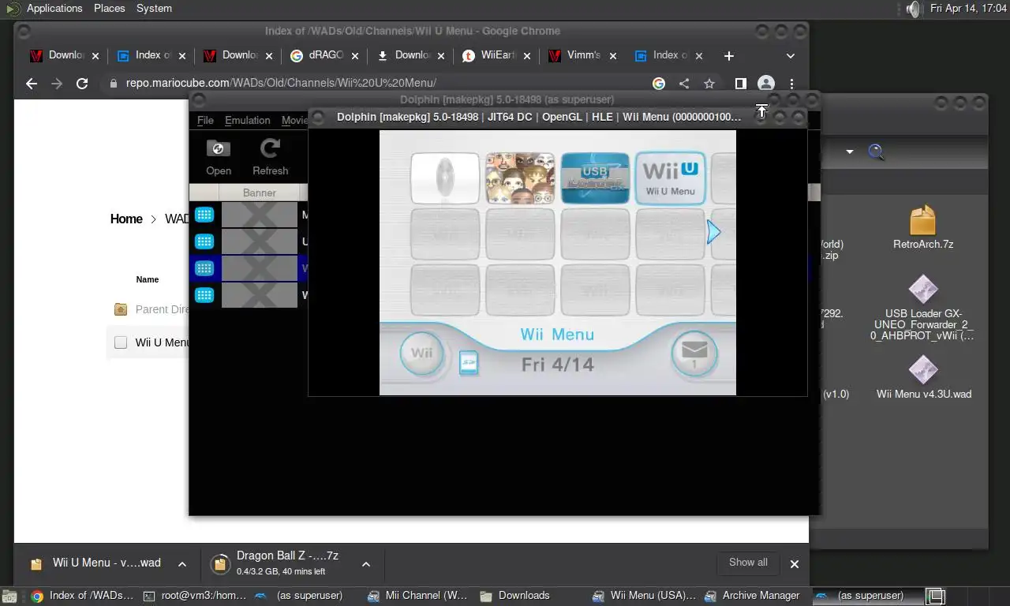This screenshot has width=1010, height=606.
Task: Launch the USB Loader GX channel
Action: click(x=595, y=178)
